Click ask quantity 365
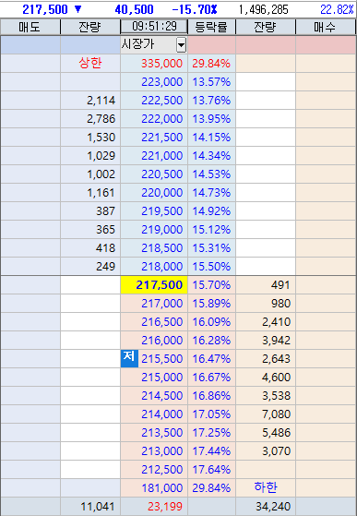This screenshot has height=516, width=357. point(105,229)
